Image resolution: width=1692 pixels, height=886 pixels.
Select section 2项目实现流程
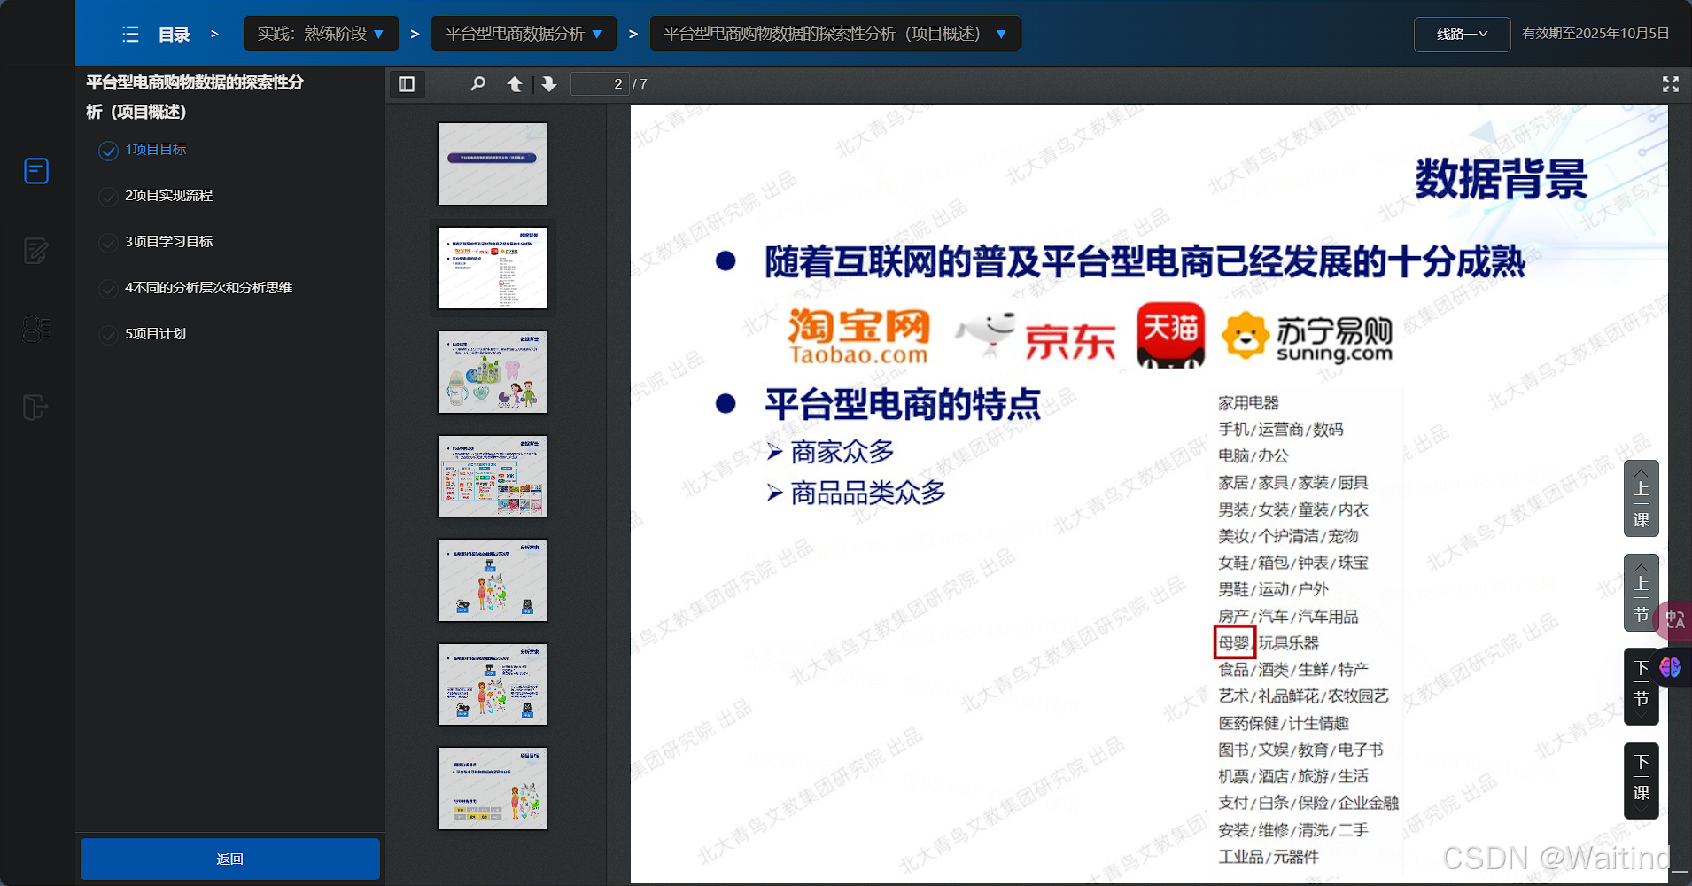[x=168, y=196]
